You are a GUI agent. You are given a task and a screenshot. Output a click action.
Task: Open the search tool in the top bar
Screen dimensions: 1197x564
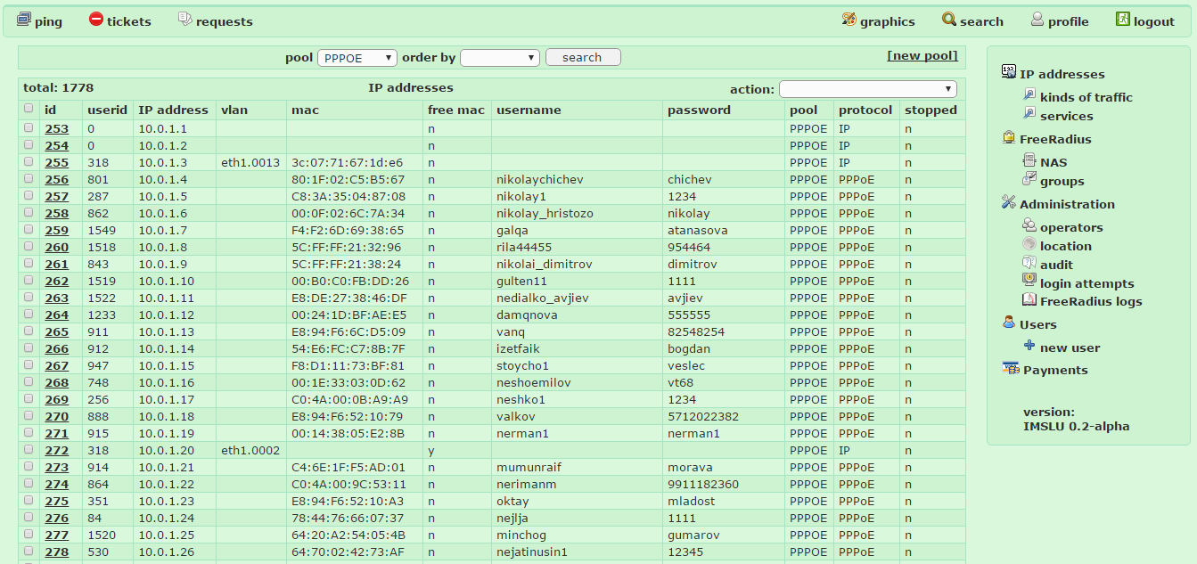click(972, 20)
